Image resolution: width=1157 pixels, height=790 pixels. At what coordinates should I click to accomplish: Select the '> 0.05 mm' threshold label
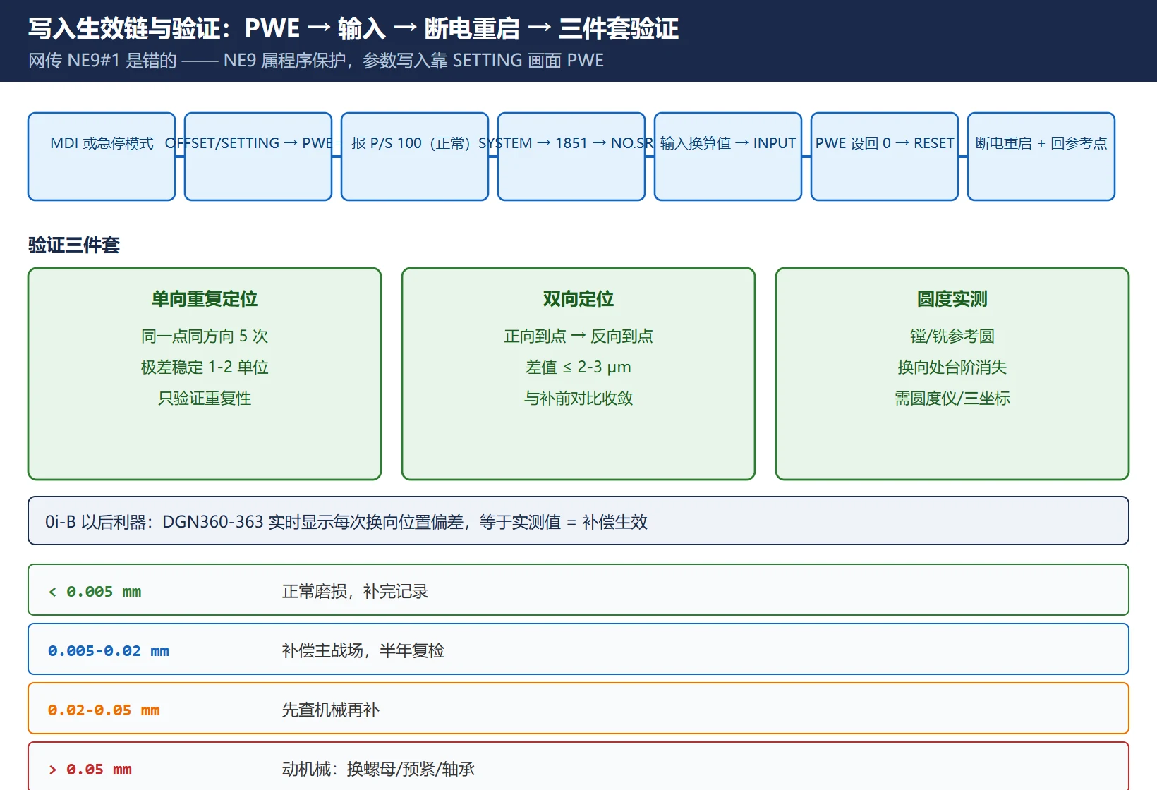(90, 769)
